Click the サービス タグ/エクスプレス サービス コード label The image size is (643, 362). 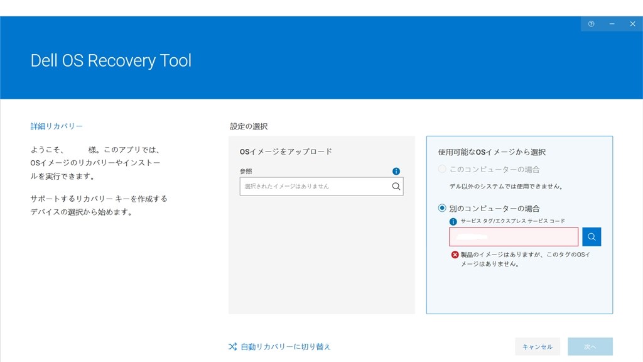click(x=512, y=221)
